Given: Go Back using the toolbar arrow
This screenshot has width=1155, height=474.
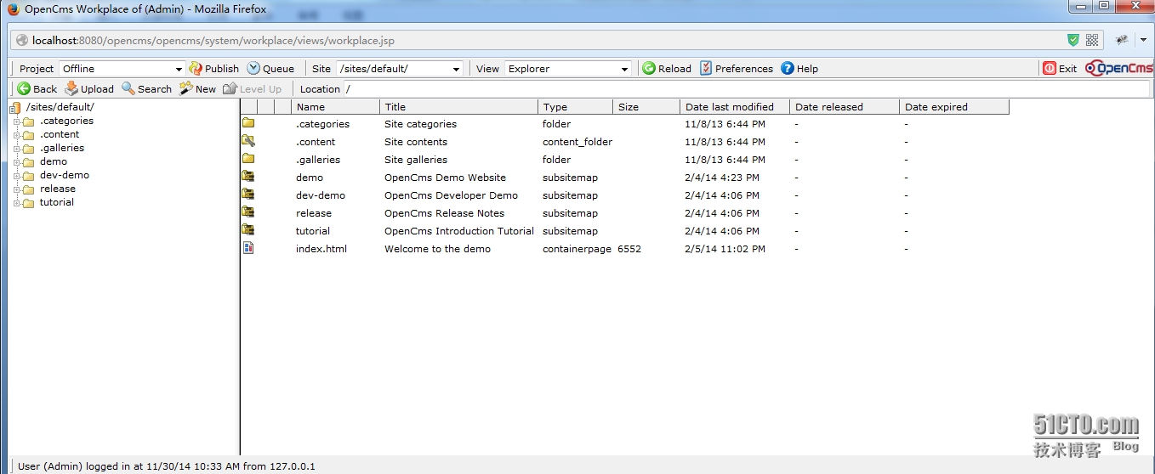Looking at the screenshot, I should point(24,88).
